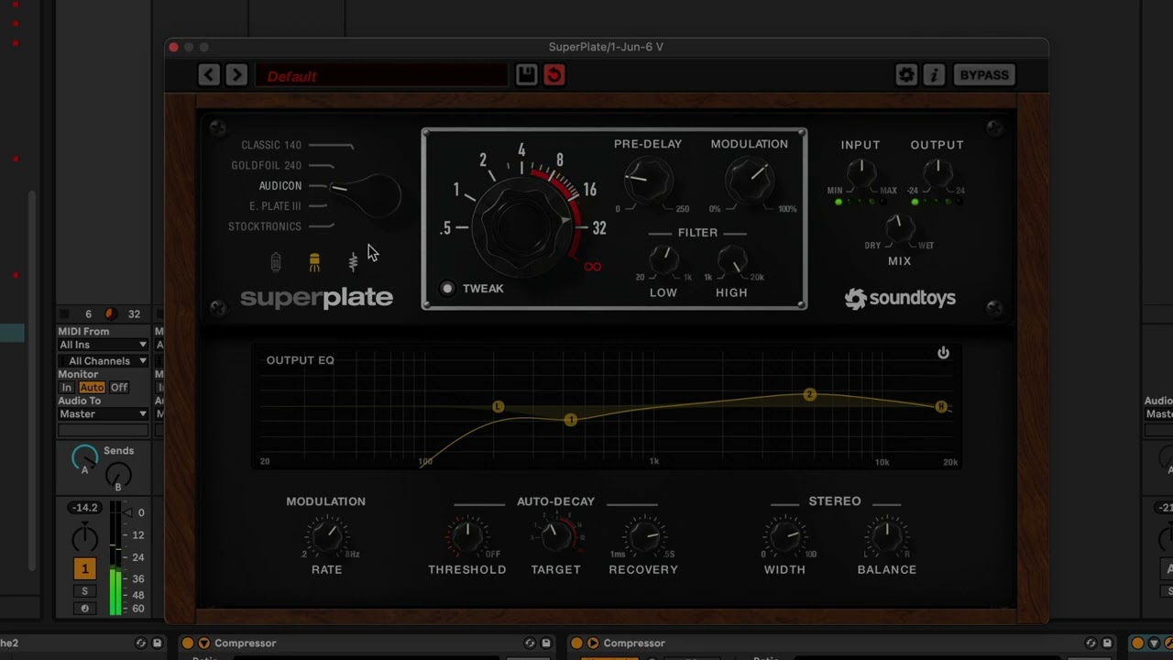Set track Monitor to In
The height and width of the screenshot is (660, 1173).
click(67, 388)
